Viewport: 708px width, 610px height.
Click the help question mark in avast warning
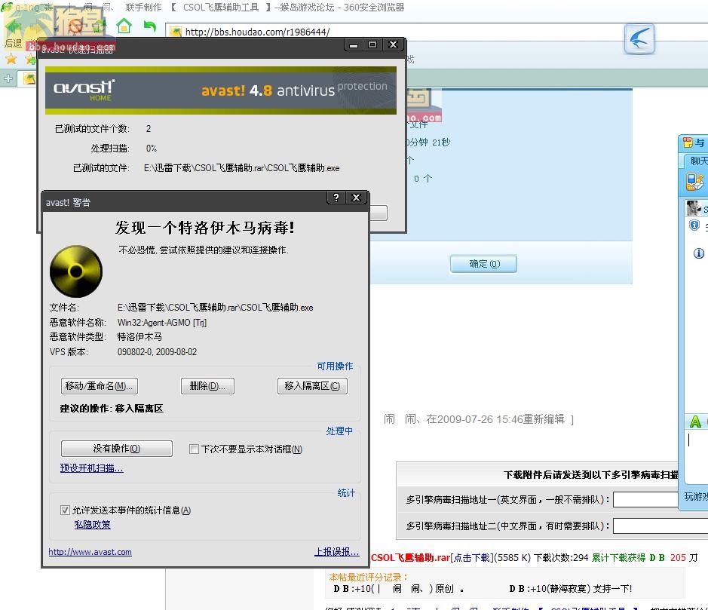point(336,198)
